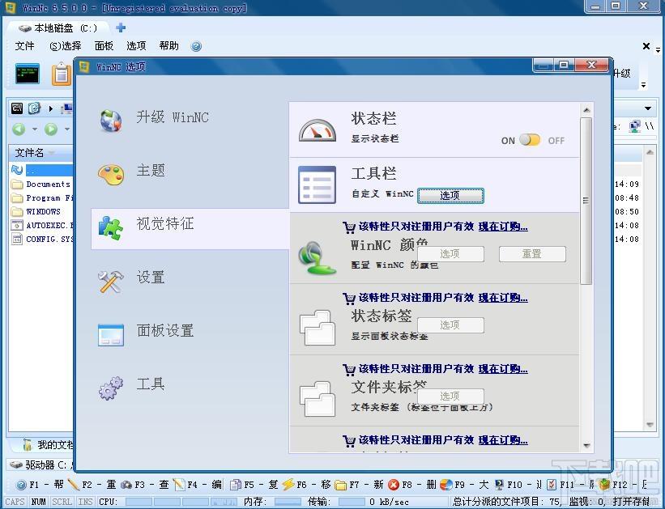Click the 选项 button for 文件夹标签

tap(450, 397)
